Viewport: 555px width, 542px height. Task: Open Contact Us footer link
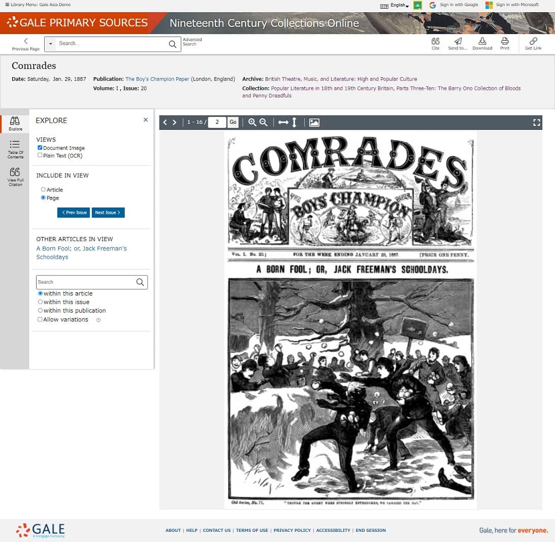click(x=217, y=530)
